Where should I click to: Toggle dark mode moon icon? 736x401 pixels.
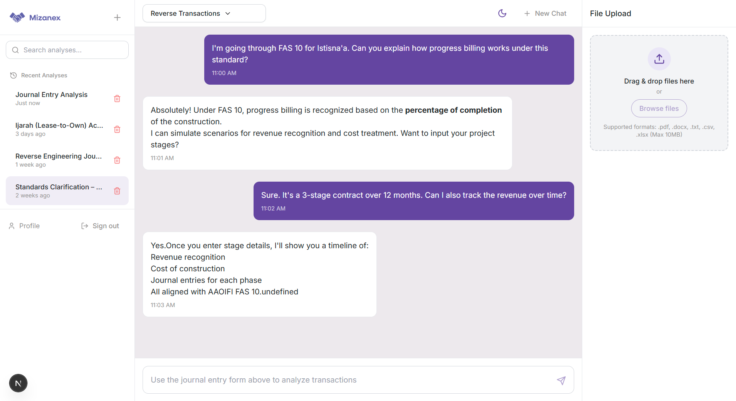(x=502, y=13)
